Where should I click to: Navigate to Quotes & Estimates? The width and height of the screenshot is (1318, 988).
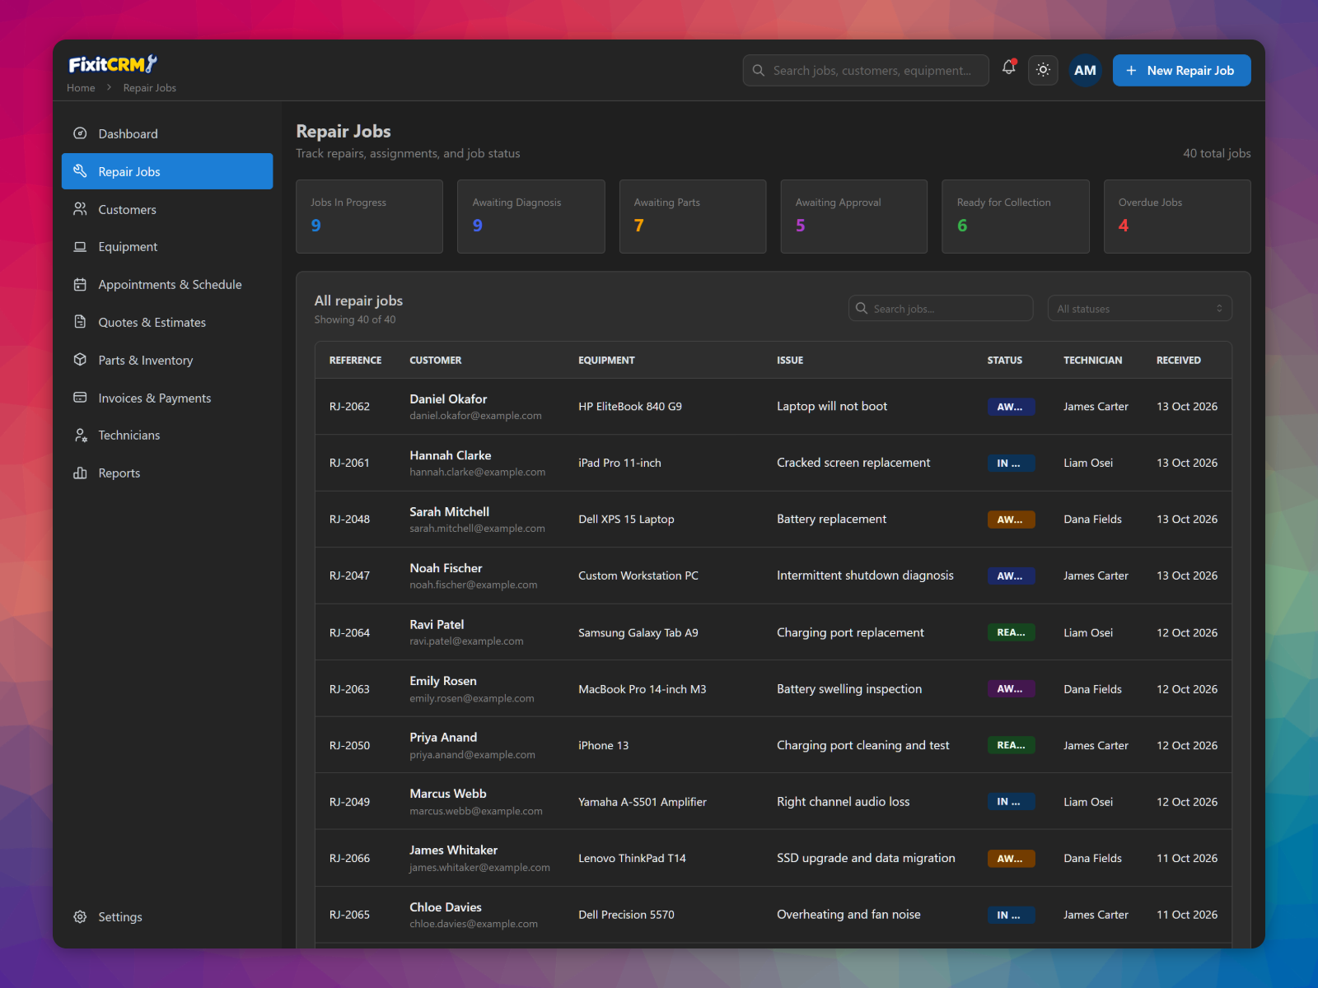point(167,322)
